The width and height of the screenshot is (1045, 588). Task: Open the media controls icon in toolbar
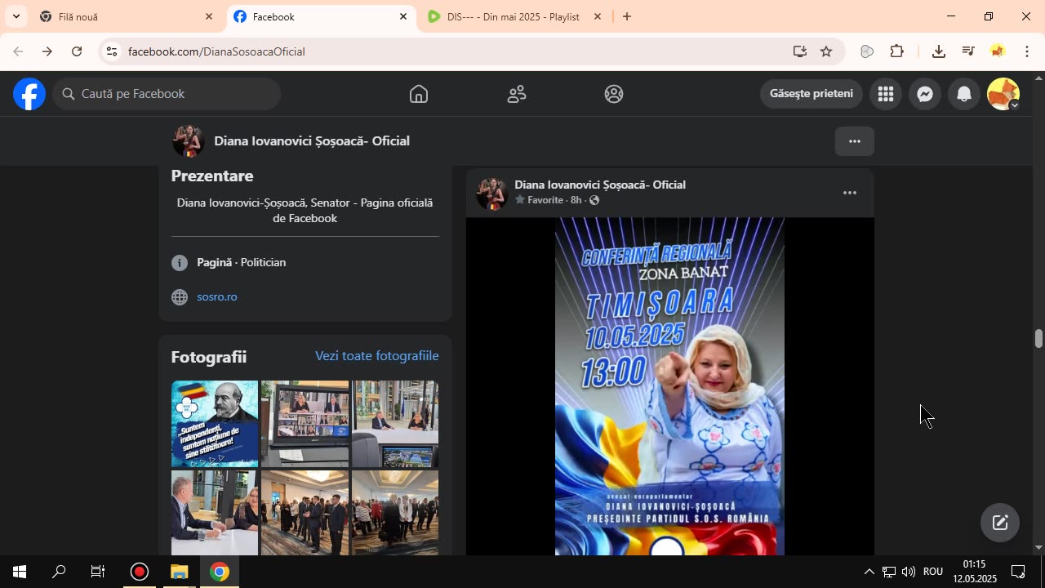point(968,51)
